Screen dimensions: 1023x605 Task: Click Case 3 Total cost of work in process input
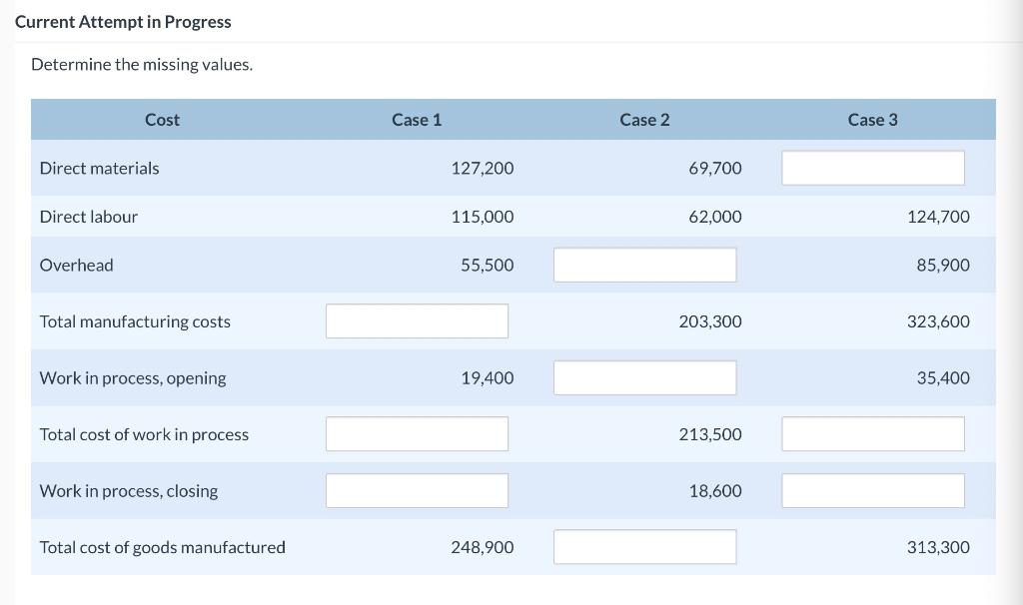(x=872, y=432)
